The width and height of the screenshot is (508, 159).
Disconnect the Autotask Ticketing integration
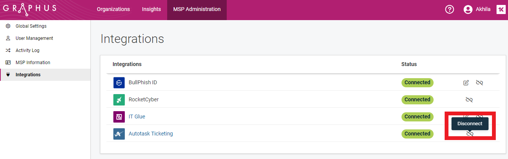click(470, 134)
